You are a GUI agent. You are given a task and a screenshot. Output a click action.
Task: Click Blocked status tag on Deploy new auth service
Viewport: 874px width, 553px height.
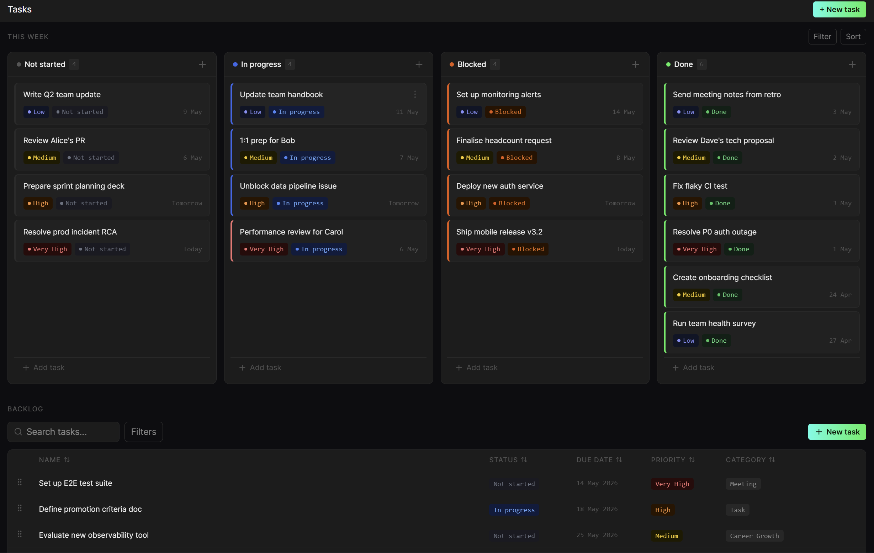[x=509, y=203]
